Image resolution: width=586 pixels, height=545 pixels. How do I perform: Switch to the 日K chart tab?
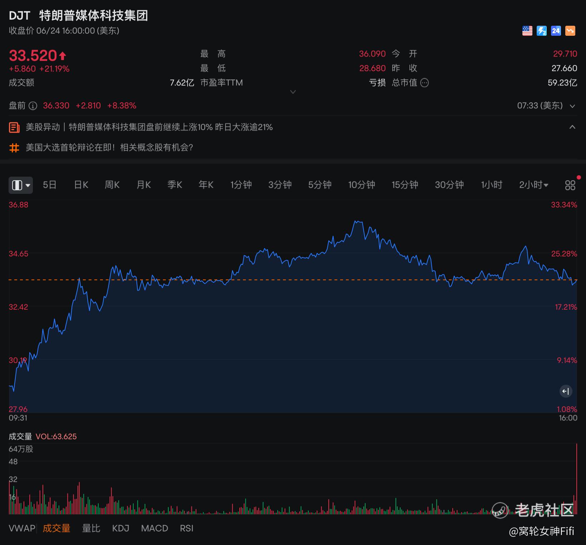81,185
